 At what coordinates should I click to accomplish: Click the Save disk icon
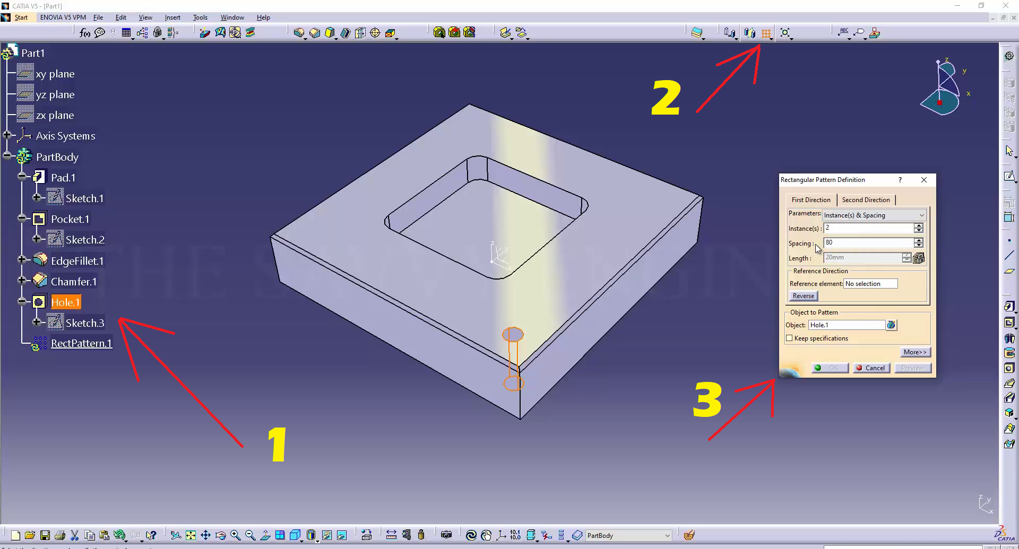point(45,535)
